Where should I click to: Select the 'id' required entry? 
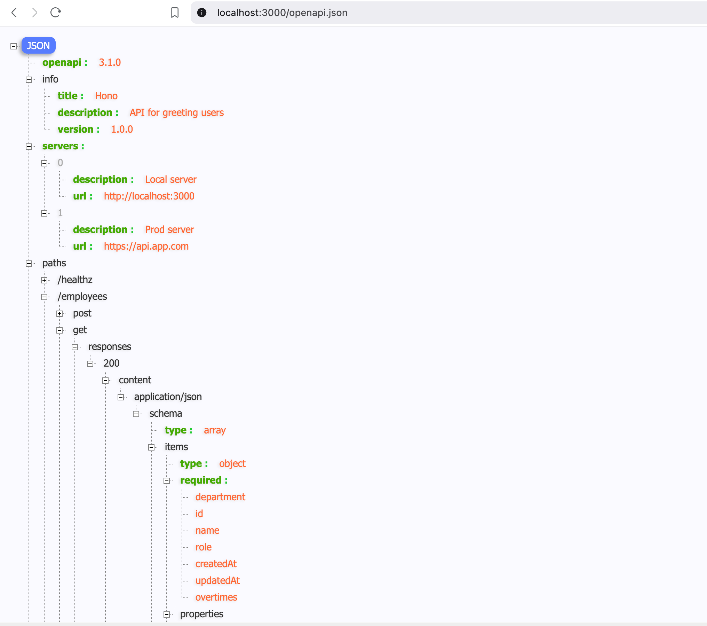tap(199, 514)
